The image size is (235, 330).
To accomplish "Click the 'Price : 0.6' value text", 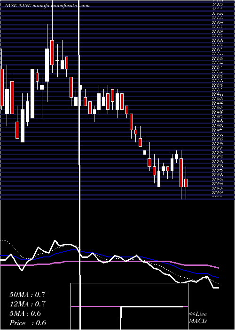I will (x=28, y=323).
